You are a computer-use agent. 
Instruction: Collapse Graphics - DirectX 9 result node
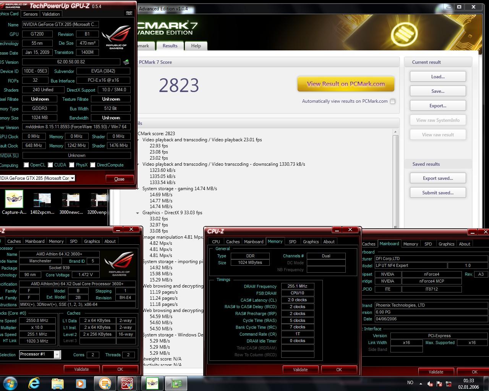coord(138,213)
